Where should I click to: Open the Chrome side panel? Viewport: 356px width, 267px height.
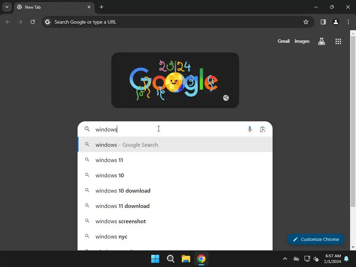323,22
